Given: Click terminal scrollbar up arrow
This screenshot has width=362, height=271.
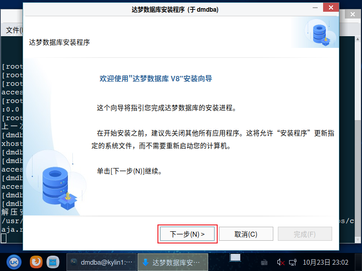Looking at the screenshot, I should 357,39.
